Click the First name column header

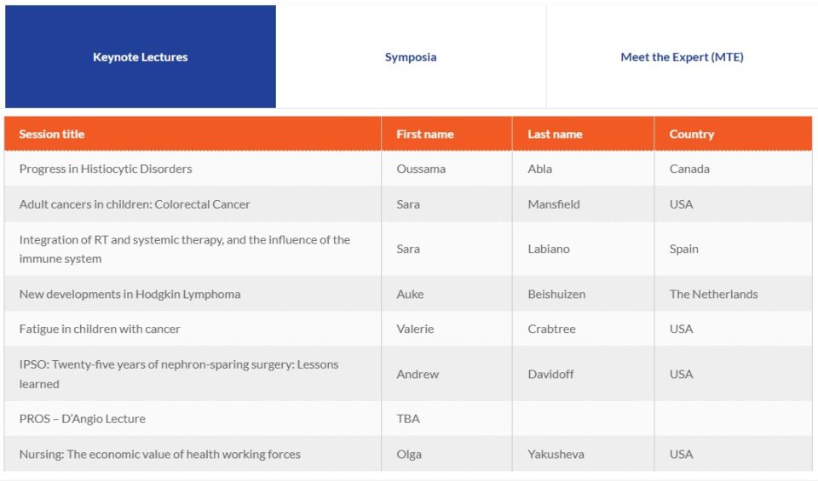tap(425, 134)
